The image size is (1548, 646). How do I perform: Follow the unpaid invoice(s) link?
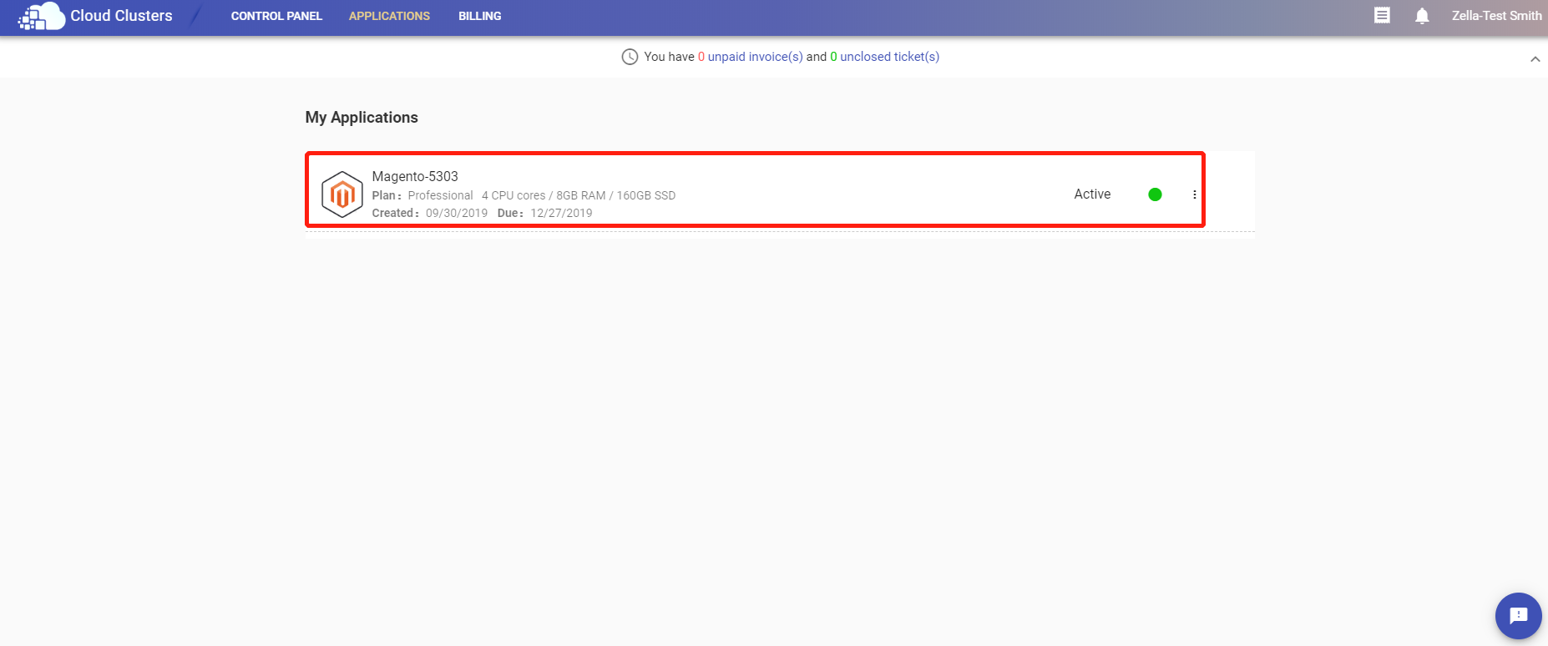(x=755, y=57)
